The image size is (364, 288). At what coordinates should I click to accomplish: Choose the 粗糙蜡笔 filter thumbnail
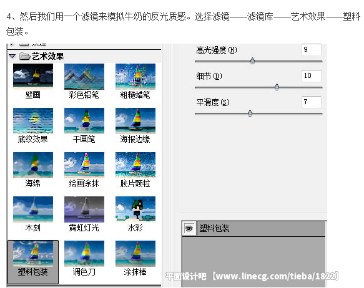click(135, 77)
